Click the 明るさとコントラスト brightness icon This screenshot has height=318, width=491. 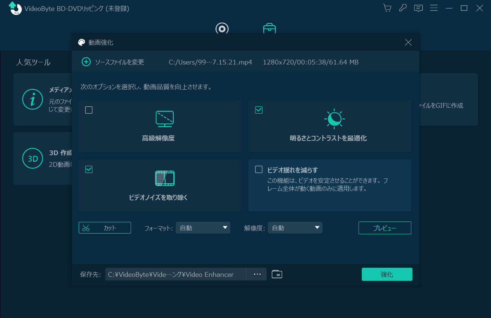point(334,118)
